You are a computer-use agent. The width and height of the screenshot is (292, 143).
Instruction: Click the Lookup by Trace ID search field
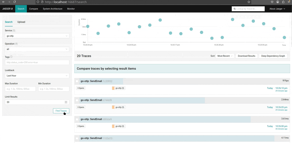[x=250, y=9]
